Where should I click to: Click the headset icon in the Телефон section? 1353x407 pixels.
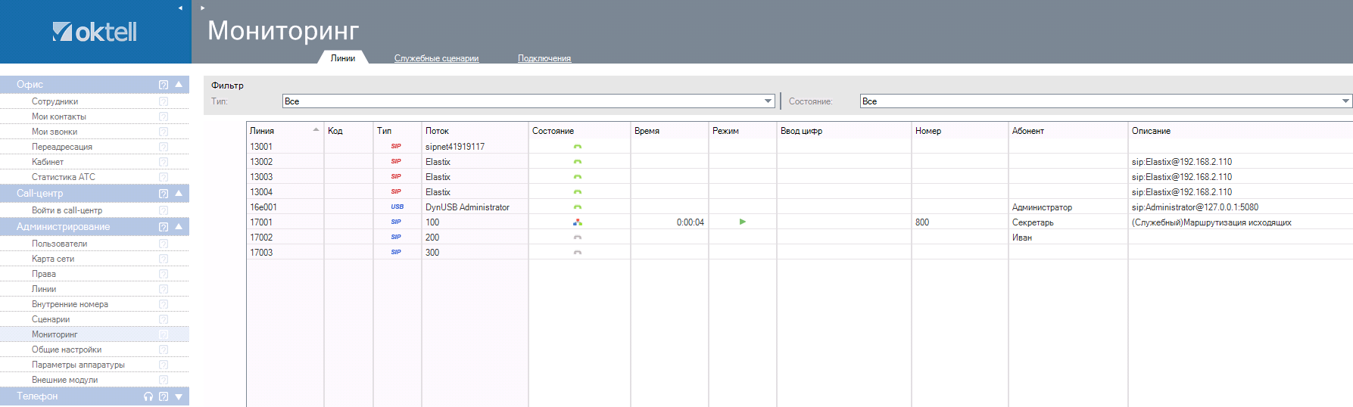click(148, 396)
